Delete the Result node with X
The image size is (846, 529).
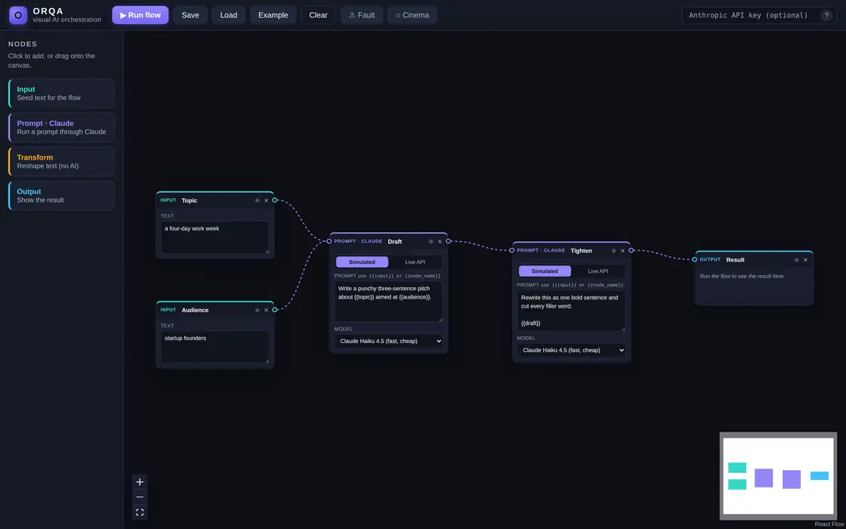point(805,260)
